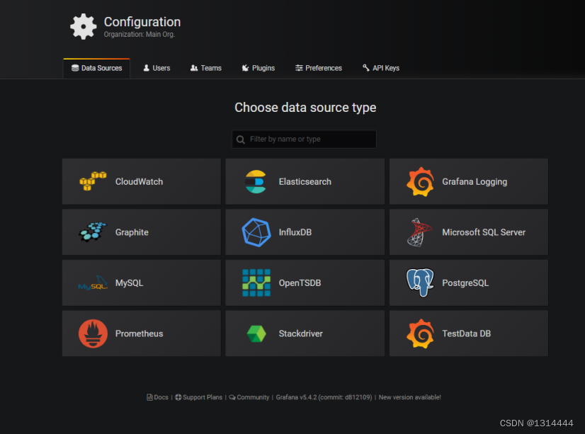The image size is (585, 434).
Task: Click the Configuration gear icon
Action: click(83, 26)
